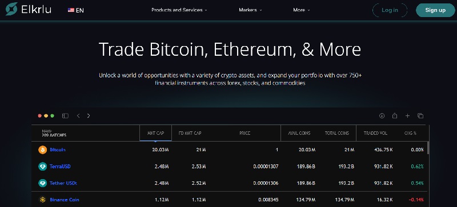Sort by FD MKT CAP column
This screenshot has height=207, width=457.
pyautogui.click(x=190, y=133)
